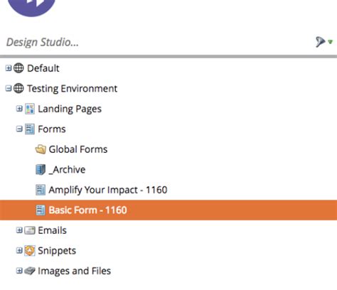Select the Default workspace label
Image resolution: width=337 pixels, height=290 pixels.
[43, 68]
